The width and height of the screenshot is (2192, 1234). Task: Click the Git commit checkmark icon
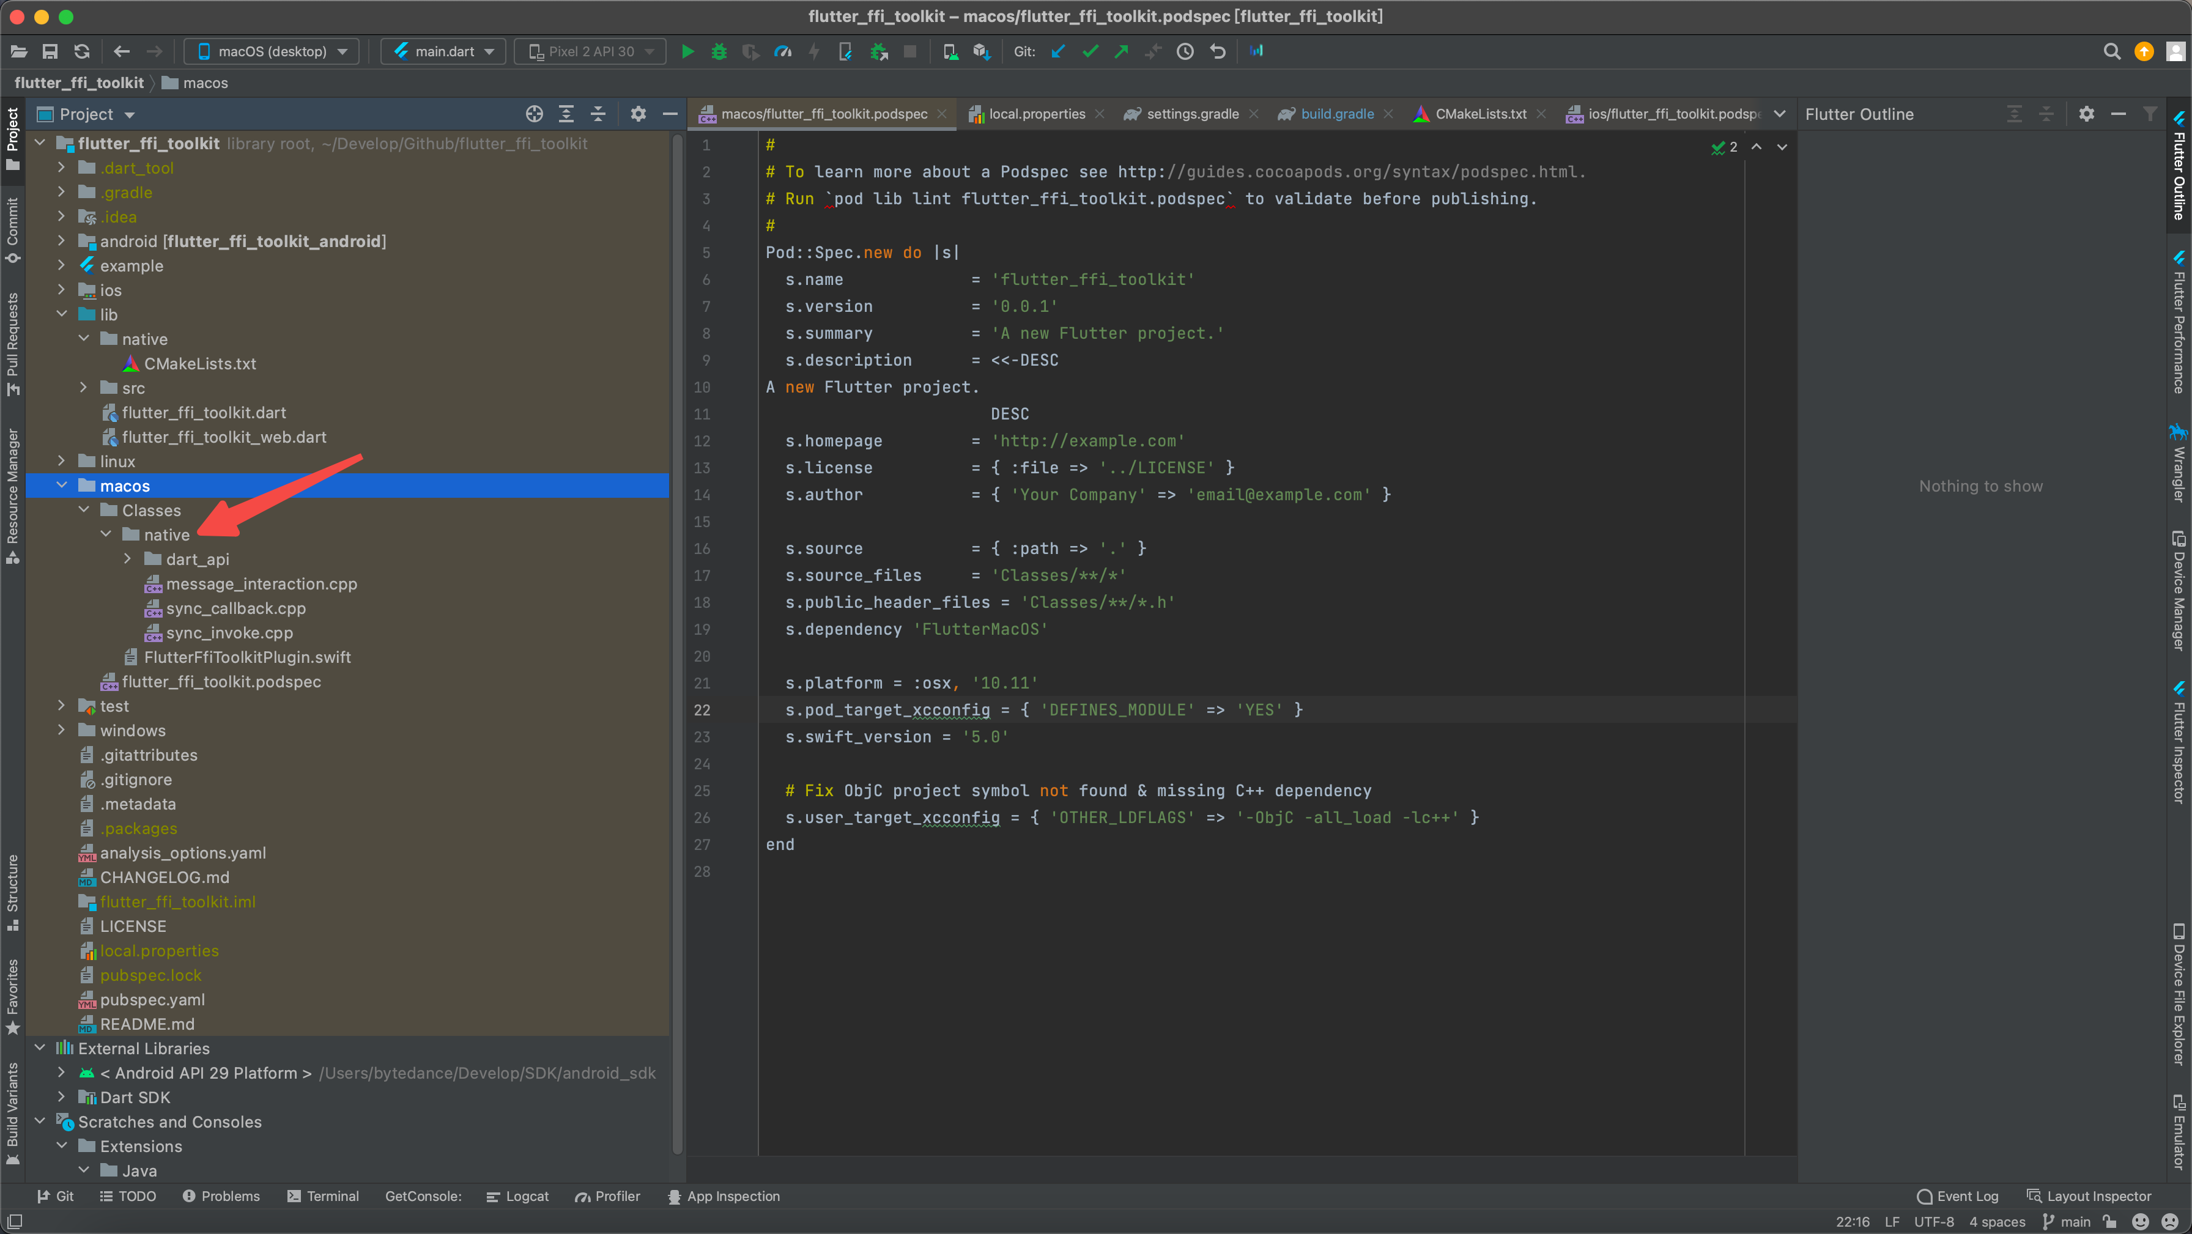(1090, 52)
